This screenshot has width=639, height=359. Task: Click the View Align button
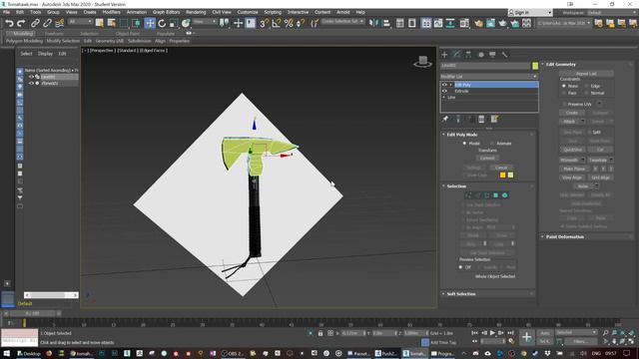(x=572, y=178)
